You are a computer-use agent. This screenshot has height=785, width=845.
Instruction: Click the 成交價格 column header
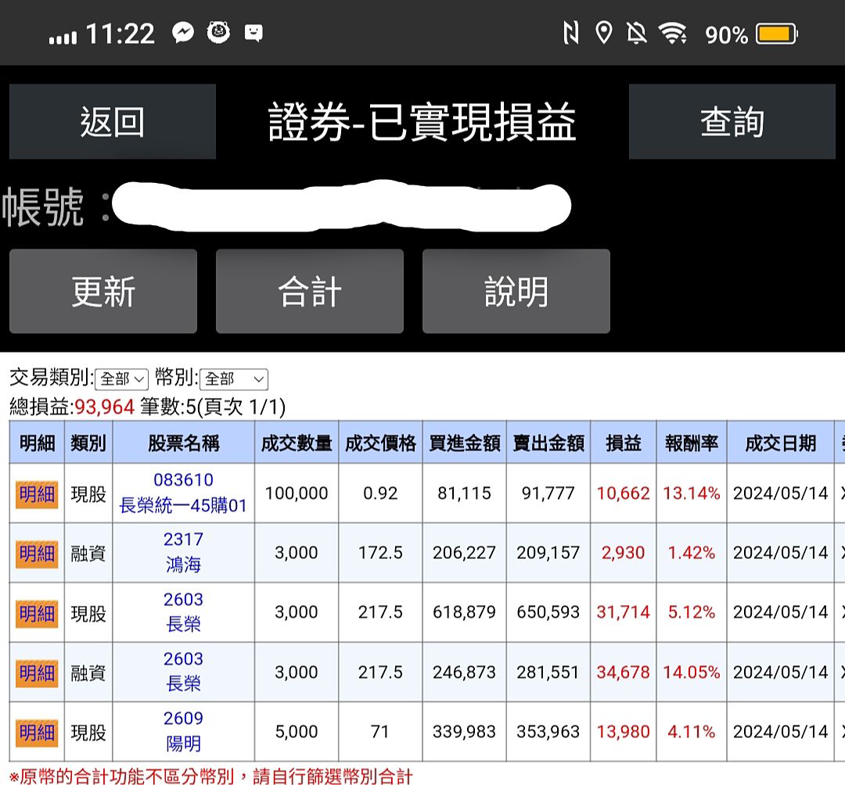pos(380,443)
